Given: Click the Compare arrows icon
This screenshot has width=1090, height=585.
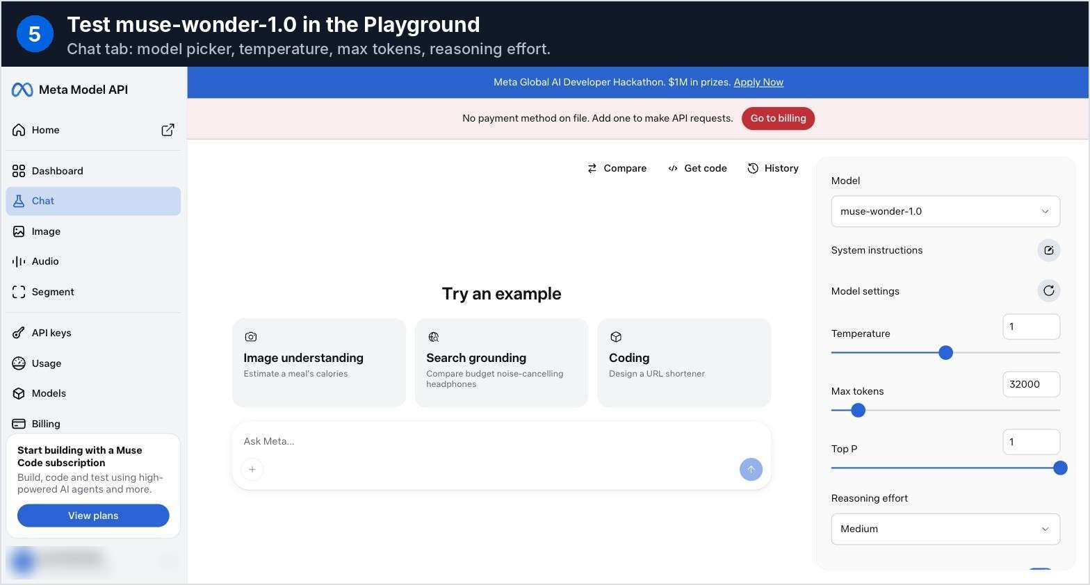Looking at the screenshot, I should [x=592, y=168].
